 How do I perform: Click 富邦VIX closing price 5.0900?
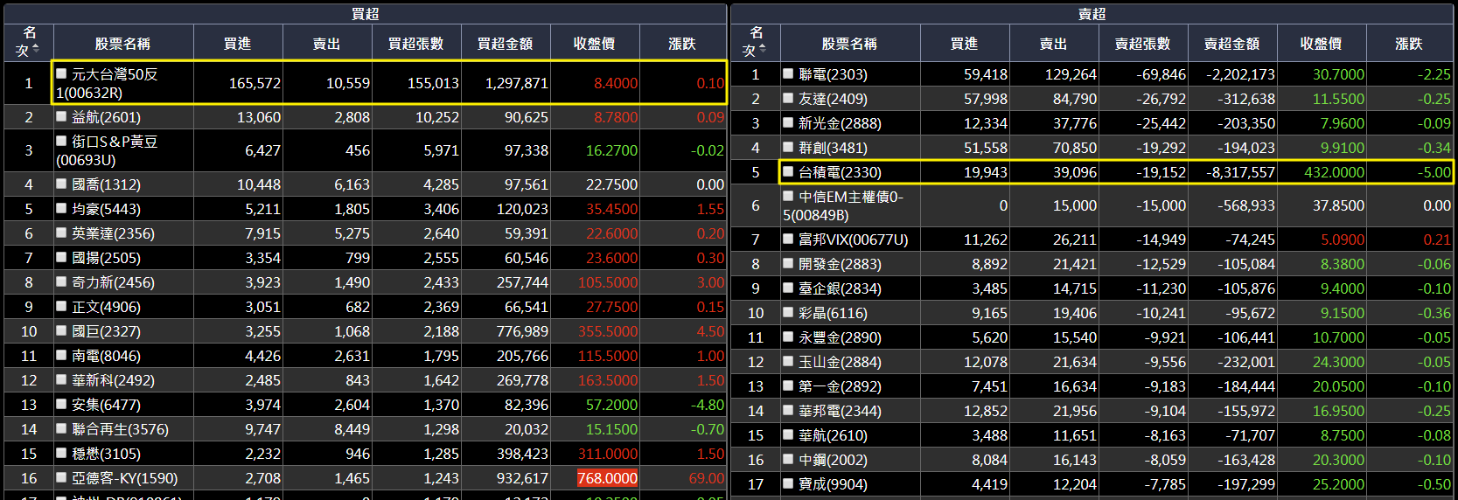click(x=1343, y=240)
